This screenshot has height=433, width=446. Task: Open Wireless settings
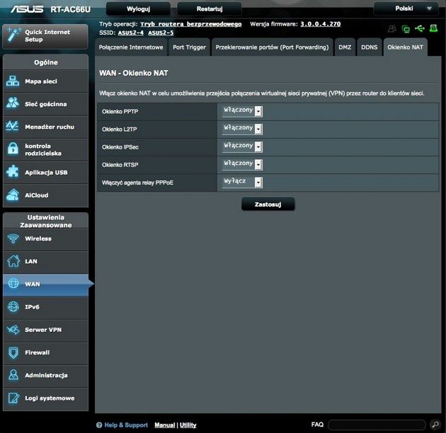coord(45,239)
